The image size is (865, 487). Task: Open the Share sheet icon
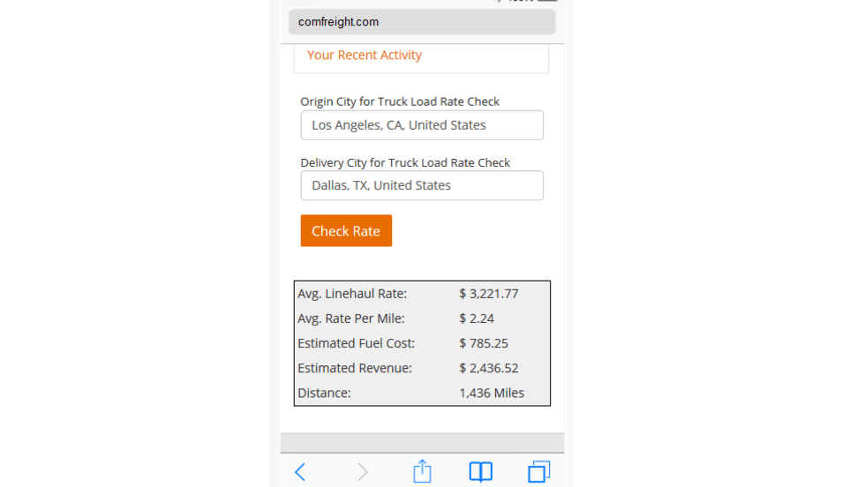[422, 471]
